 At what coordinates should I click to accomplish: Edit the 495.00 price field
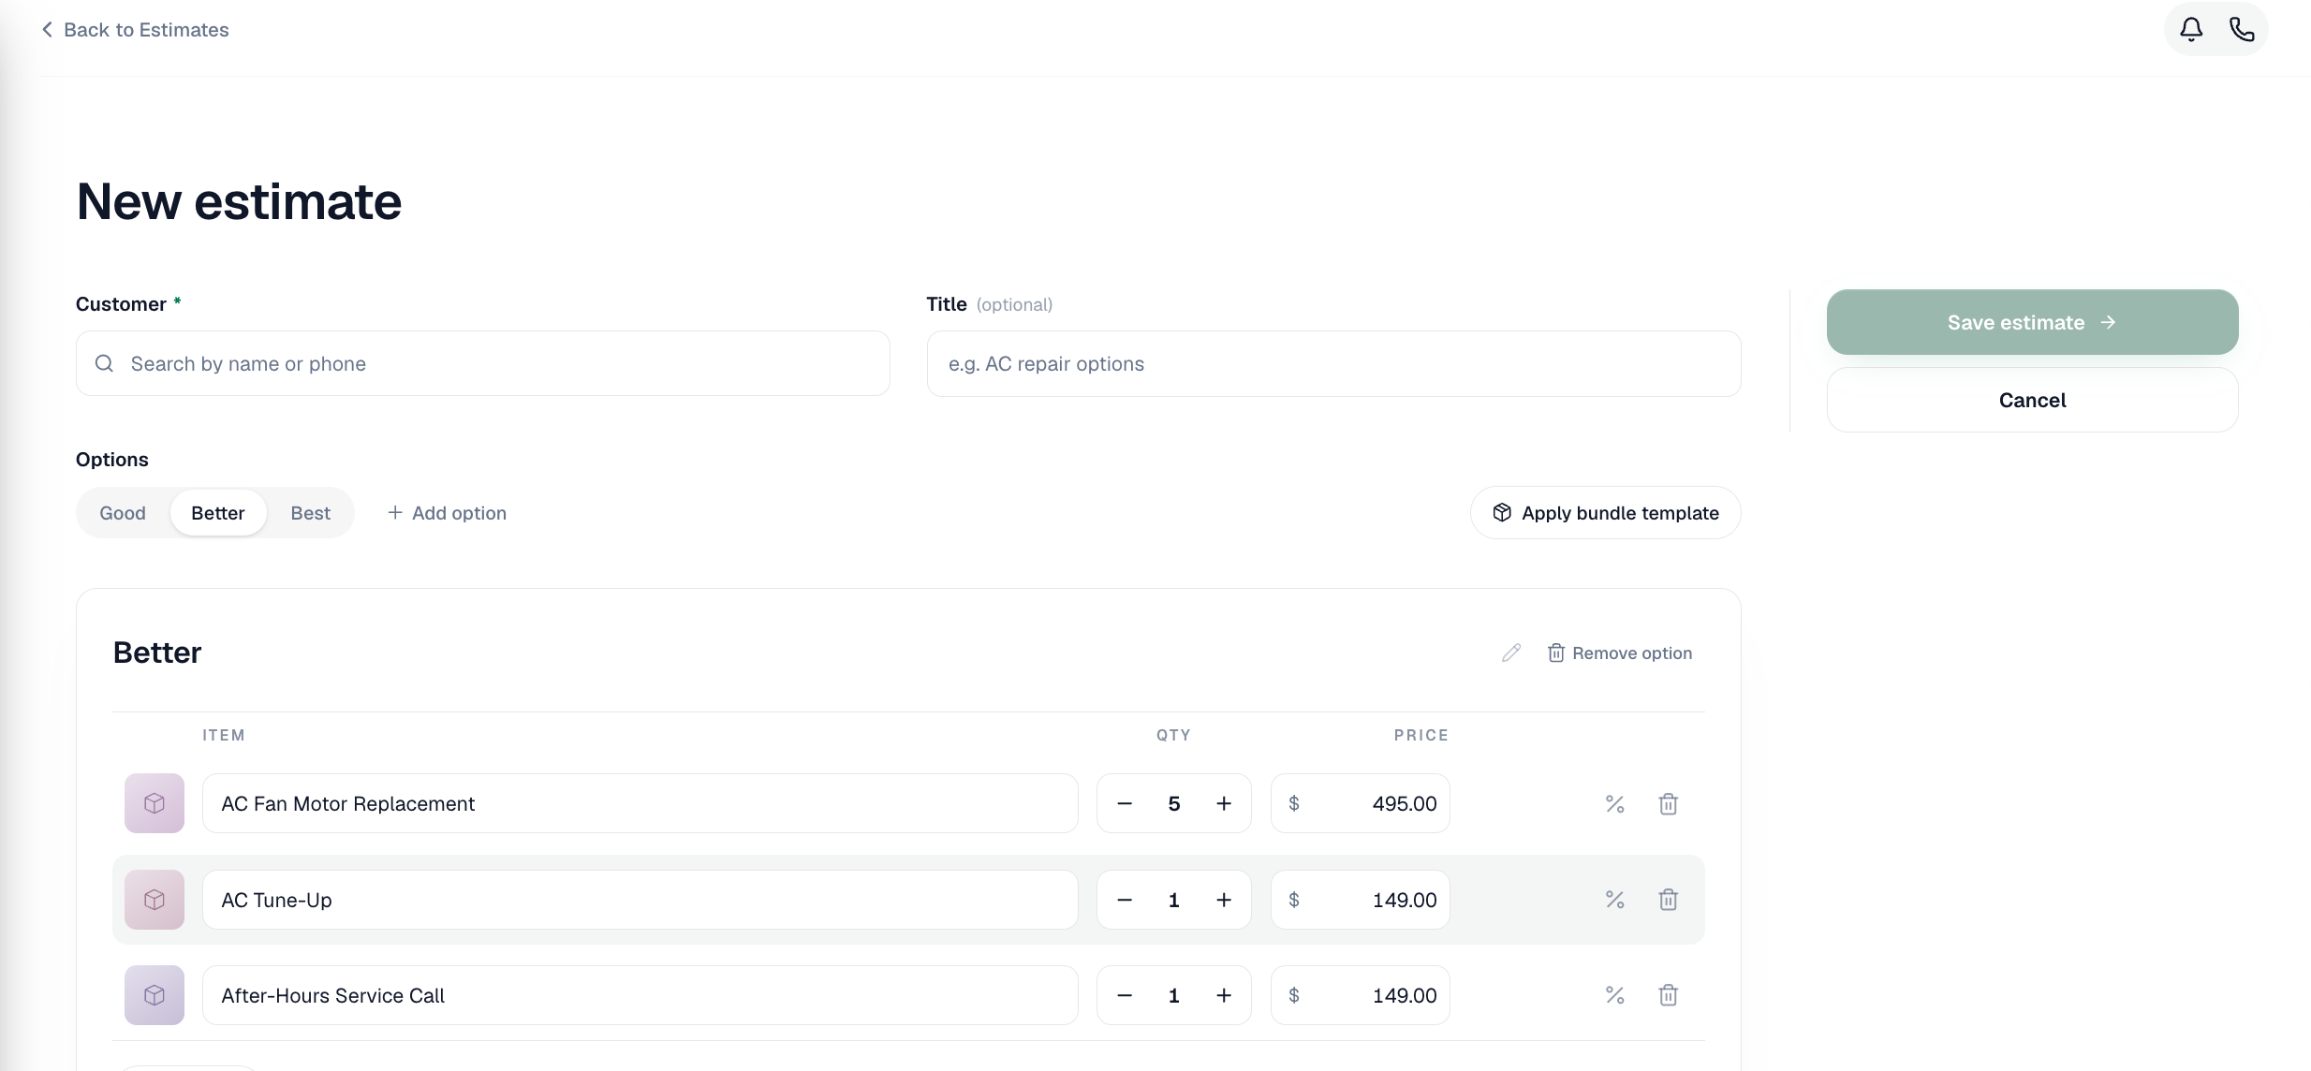pyautogui.click(x=1360, y=803)
